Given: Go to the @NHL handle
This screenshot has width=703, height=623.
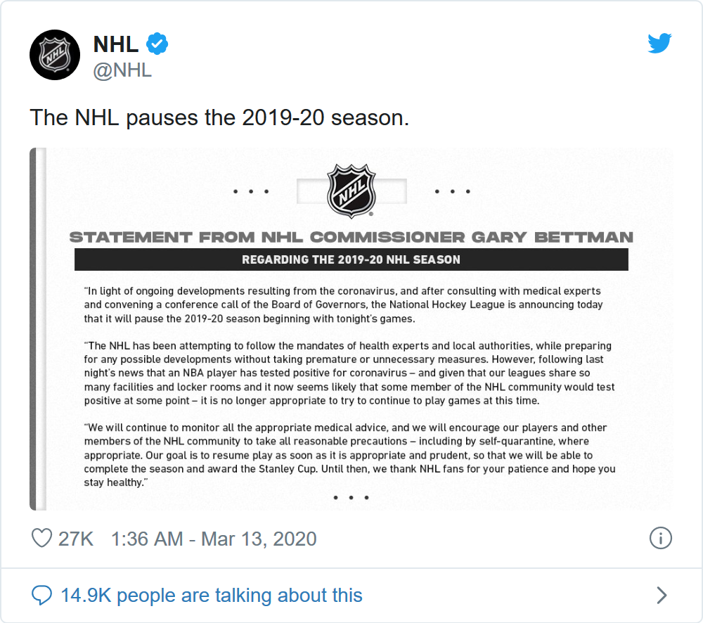Looking at the screenshot, I should (x=122, y=70).
